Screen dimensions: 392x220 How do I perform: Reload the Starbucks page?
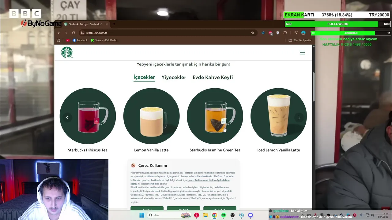pyautogui.click(x=73, y=33)
